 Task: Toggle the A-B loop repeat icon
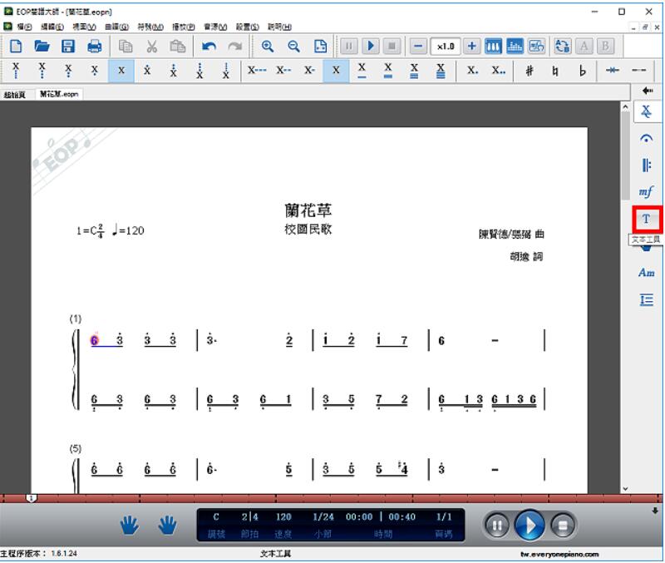[x=563, y=46]
